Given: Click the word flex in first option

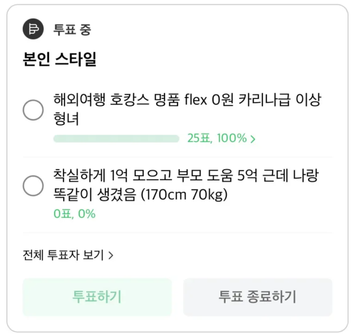Looking at the screenshot, I should pyautogui.click(x=195, y=100).
